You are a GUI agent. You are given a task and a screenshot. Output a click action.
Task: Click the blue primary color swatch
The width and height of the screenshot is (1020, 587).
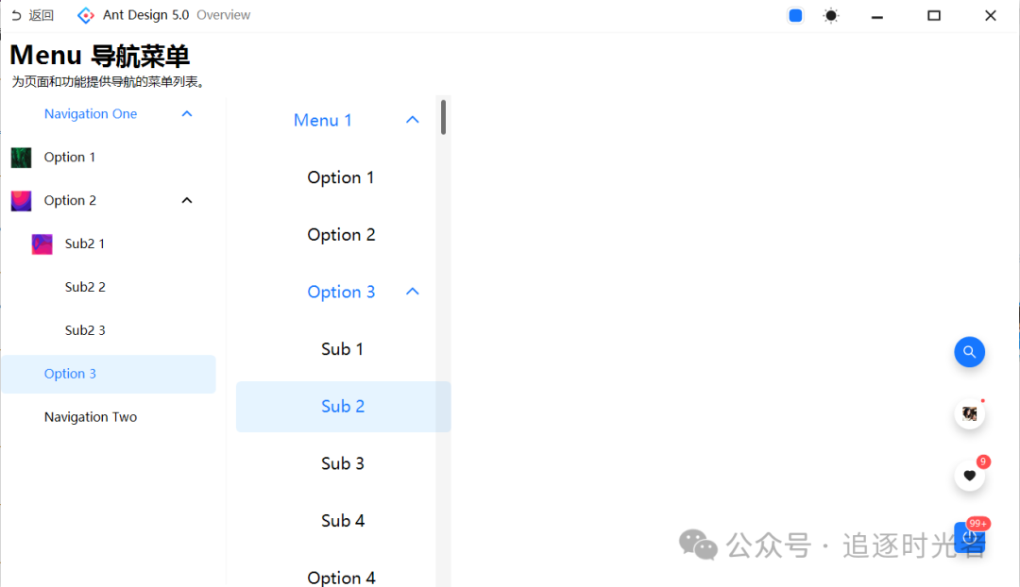tap(795, 16)
